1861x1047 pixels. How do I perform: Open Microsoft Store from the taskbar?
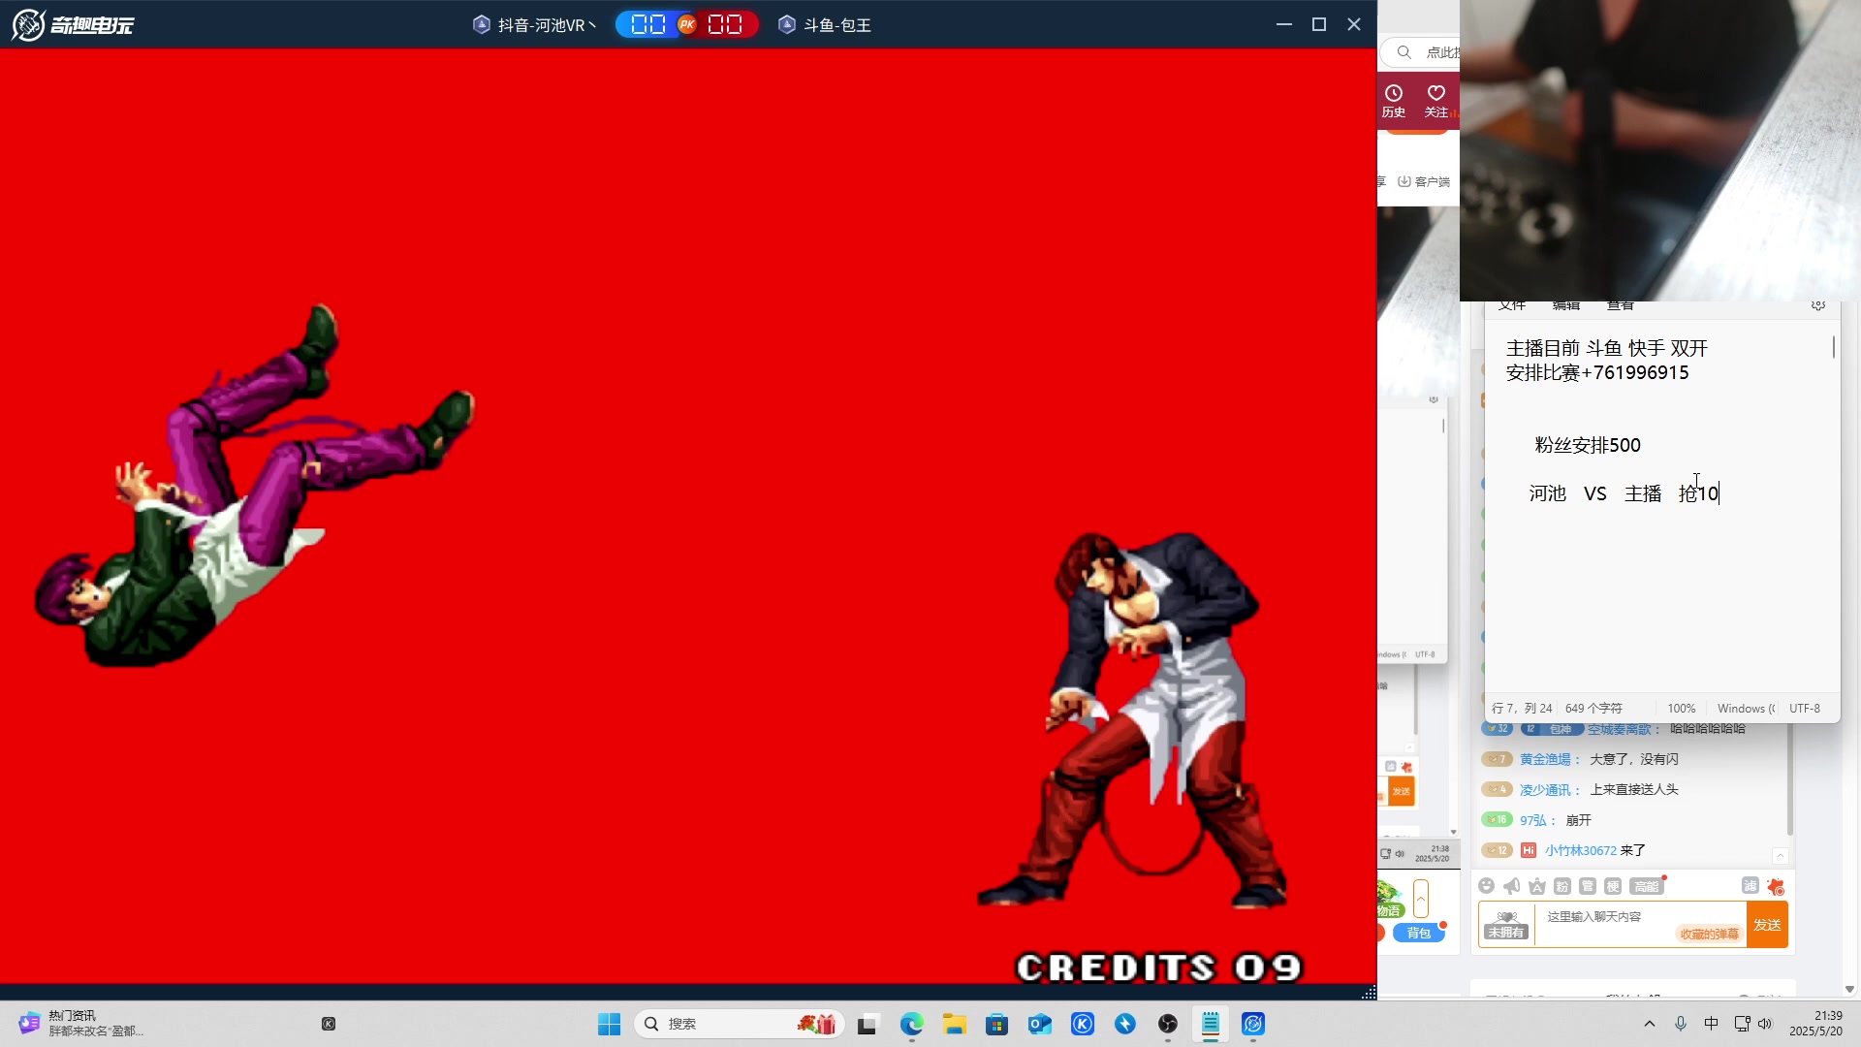(996, 1024)
